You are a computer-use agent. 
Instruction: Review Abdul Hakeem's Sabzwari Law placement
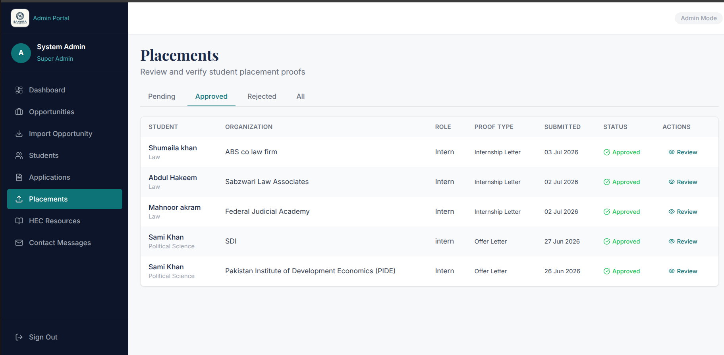click(x=683, y=182)
